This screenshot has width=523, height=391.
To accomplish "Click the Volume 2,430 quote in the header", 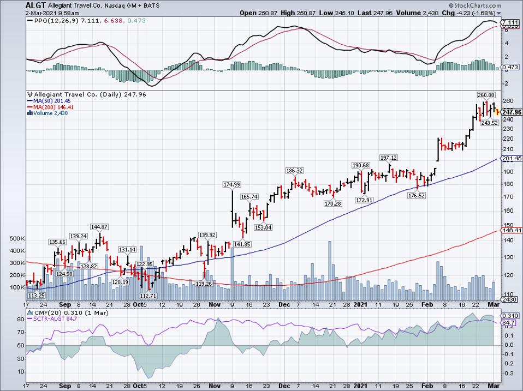I will pyautogui.click(x=417, y=13).
